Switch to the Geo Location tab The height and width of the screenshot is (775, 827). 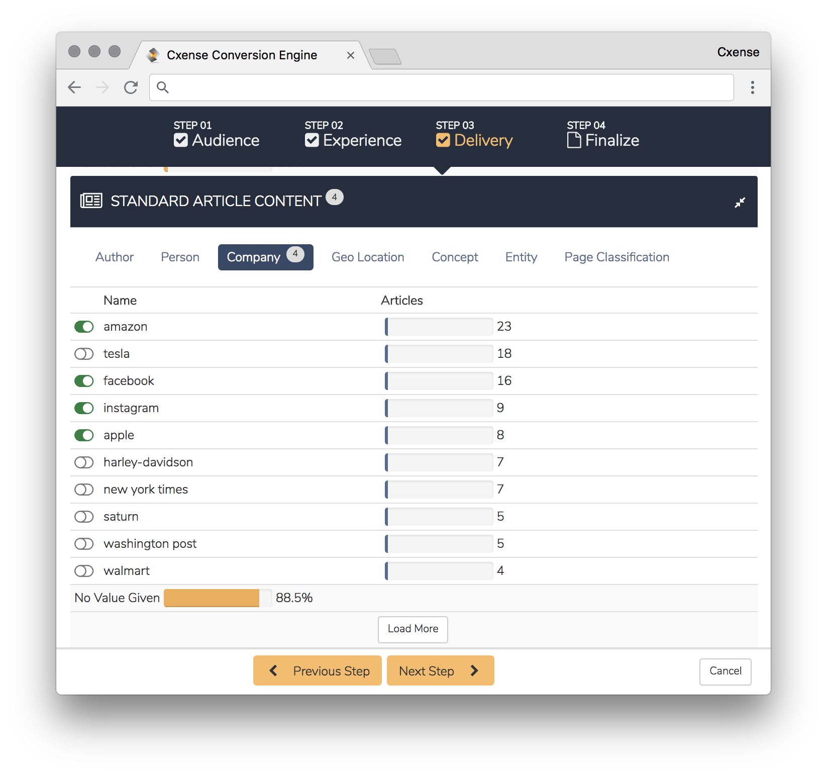(368, 257)
